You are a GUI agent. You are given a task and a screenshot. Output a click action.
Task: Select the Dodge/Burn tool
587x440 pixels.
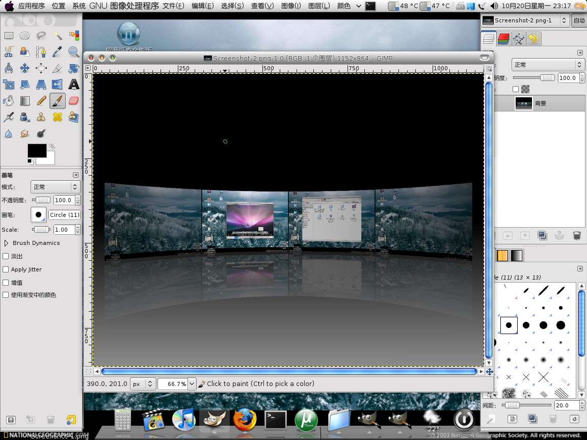pyautogui.click(x=41, y=133)
